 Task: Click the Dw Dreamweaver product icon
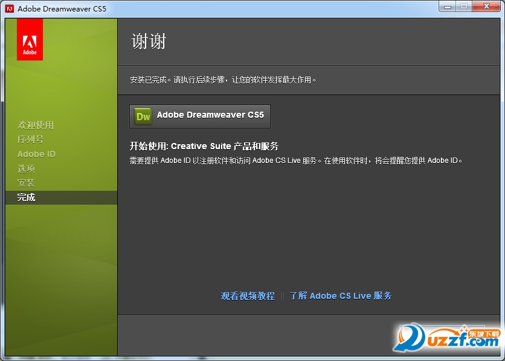(x=143, y=116)
